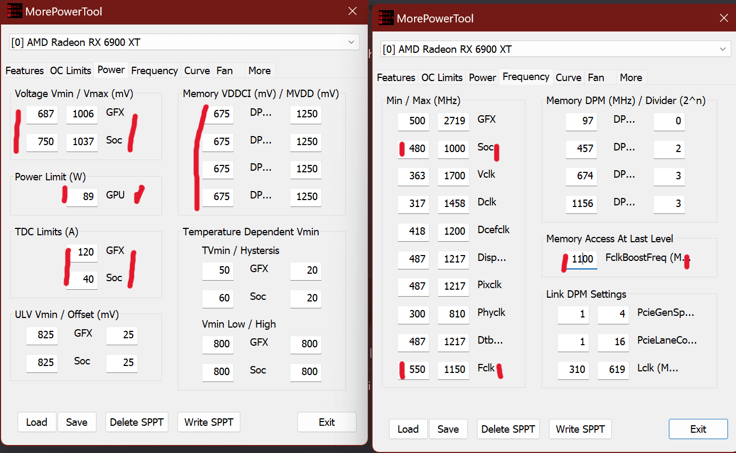The width and height of the screenshot is (736, 453).
Task: Open GPU selection dropdown in right window
Action: pyautogui.click(x=555, y=49)
